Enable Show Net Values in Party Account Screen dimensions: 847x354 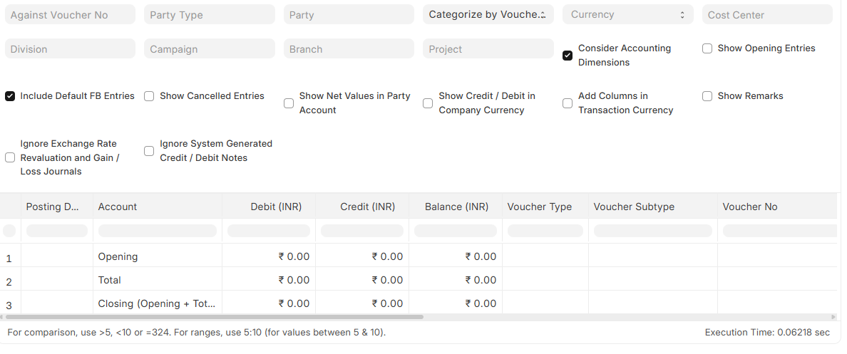pyautogui.click(x=289, y=103)
